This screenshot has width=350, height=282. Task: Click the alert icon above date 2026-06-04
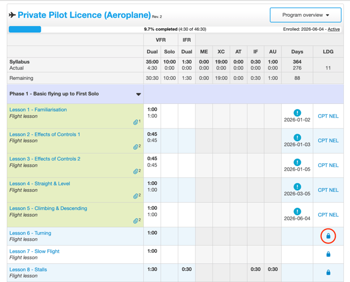point(297,211)
